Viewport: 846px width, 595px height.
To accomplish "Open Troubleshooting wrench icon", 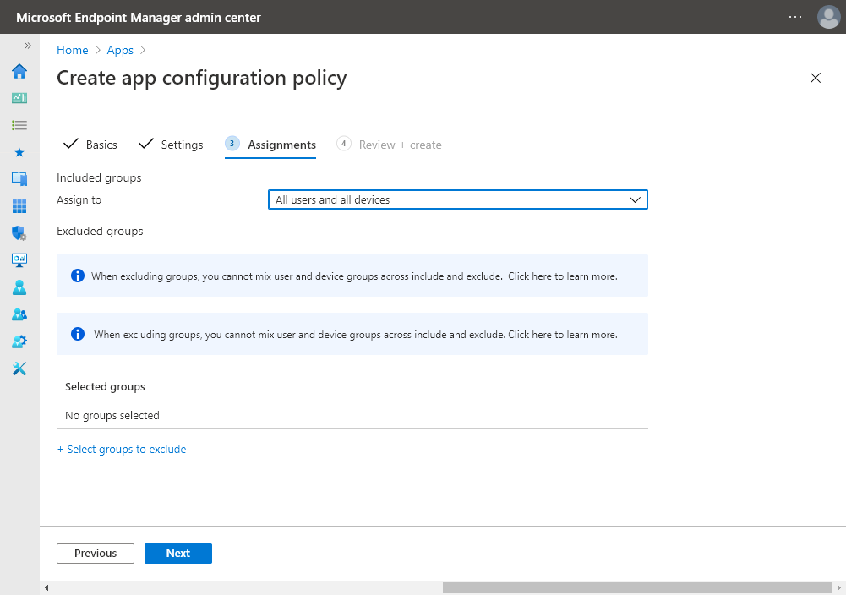I will [19, 368].
